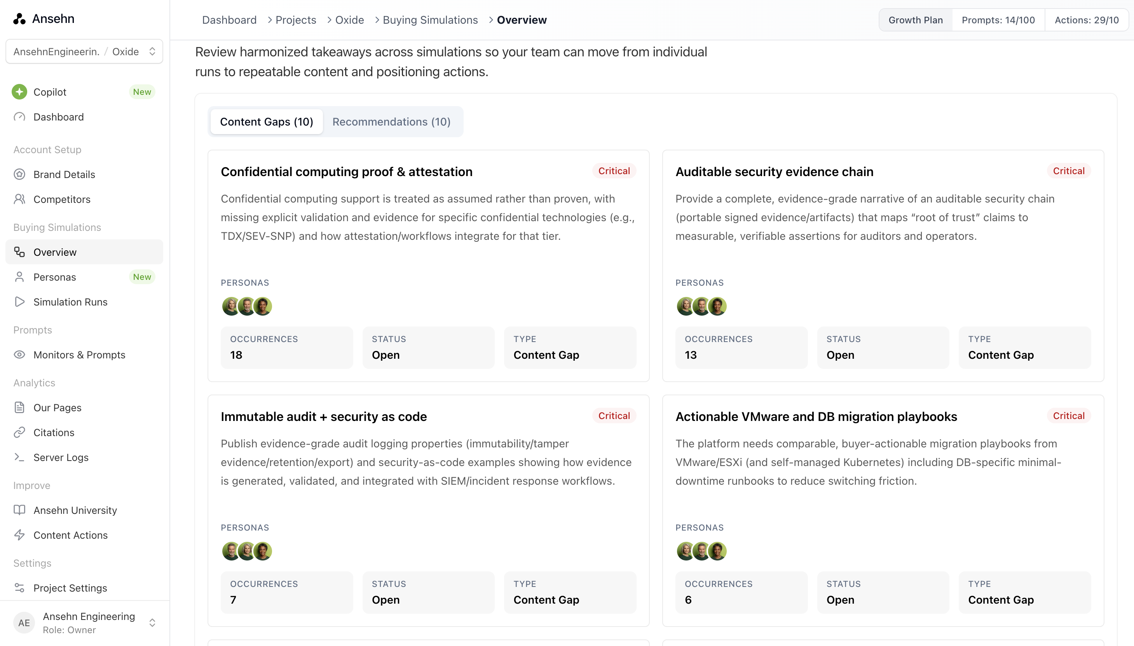Open Server Logs in the sidebar
The height and width of the screenshot is (646, 1134).
coord(84,457)
